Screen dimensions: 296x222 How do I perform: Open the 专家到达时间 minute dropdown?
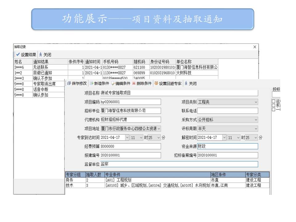(x=158, y=138)
